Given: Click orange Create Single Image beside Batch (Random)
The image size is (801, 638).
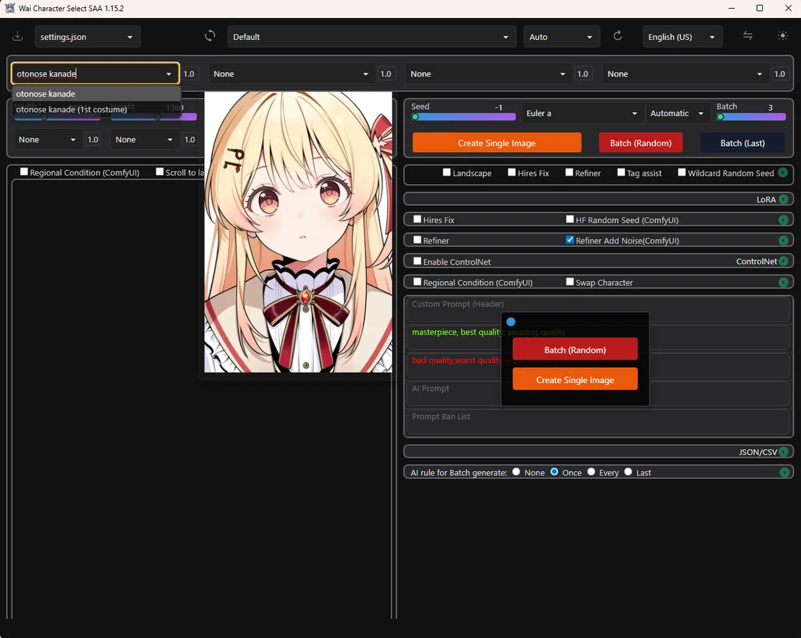Looking at the screenshot, I should pyautogui.click(x=497, y=143).
